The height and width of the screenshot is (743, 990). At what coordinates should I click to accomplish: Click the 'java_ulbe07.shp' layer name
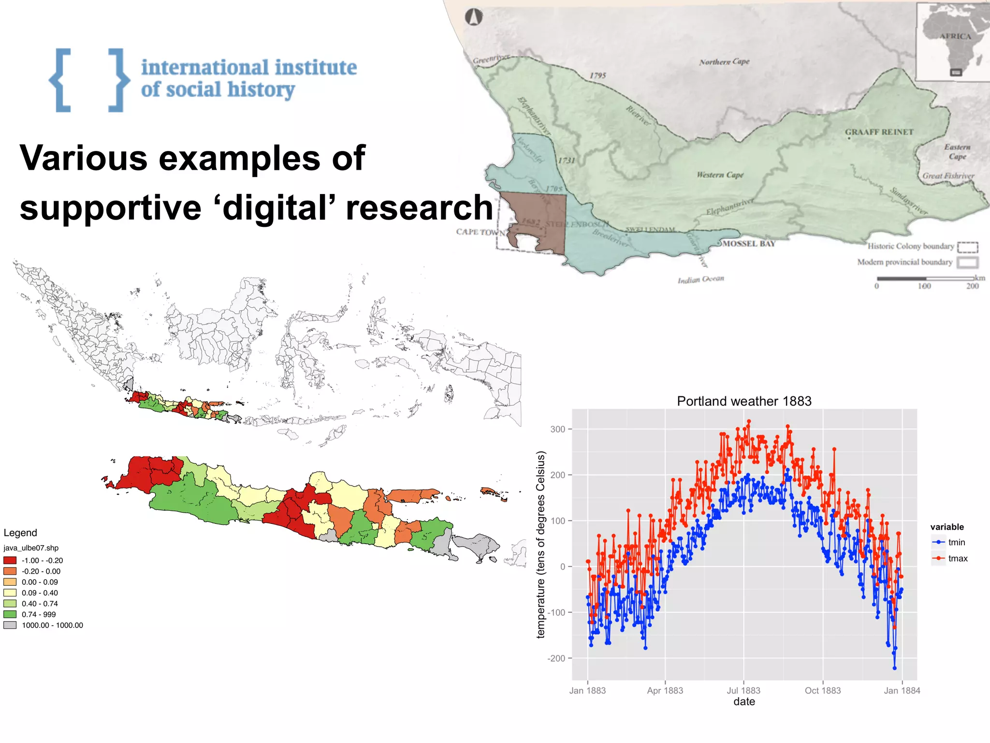(x=31, y=548)
